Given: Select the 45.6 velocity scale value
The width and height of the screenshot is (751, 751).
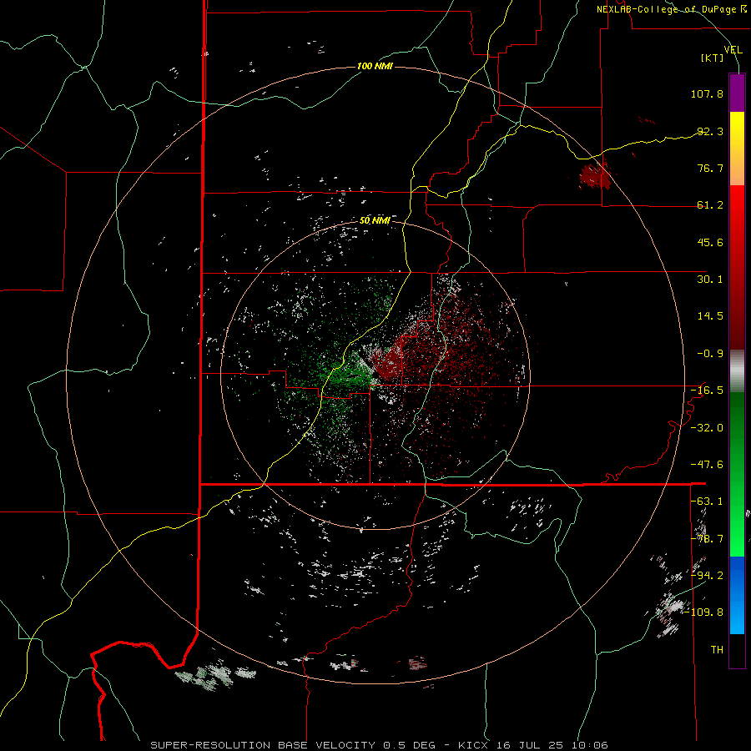Looking at the screenshot, I should coord(710,242).
